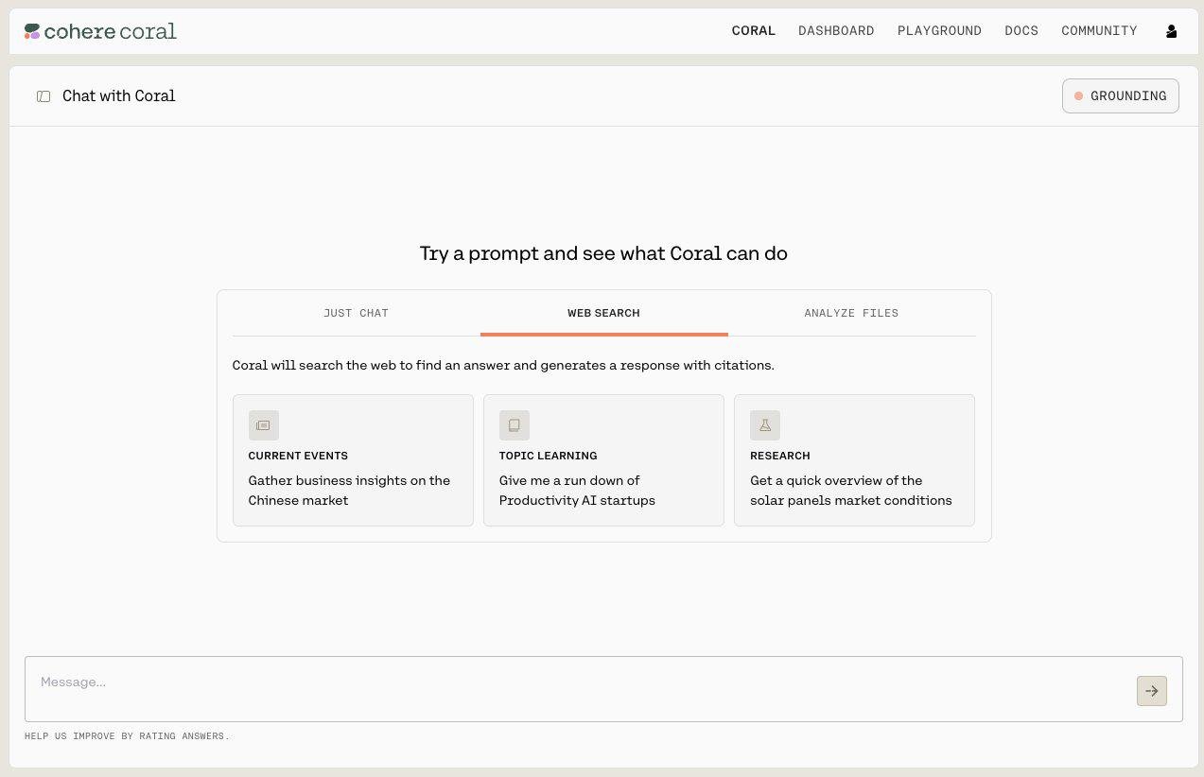Switch to the ANALYZE FILES tab
Image resolution: width=1204 pixels, height=777 pixels.
pos(850,313)
